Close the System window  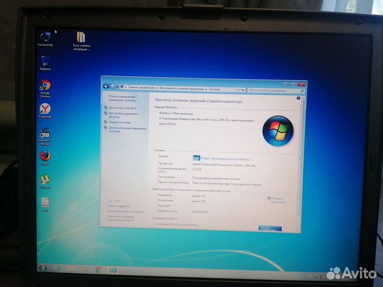coord(302,85)
